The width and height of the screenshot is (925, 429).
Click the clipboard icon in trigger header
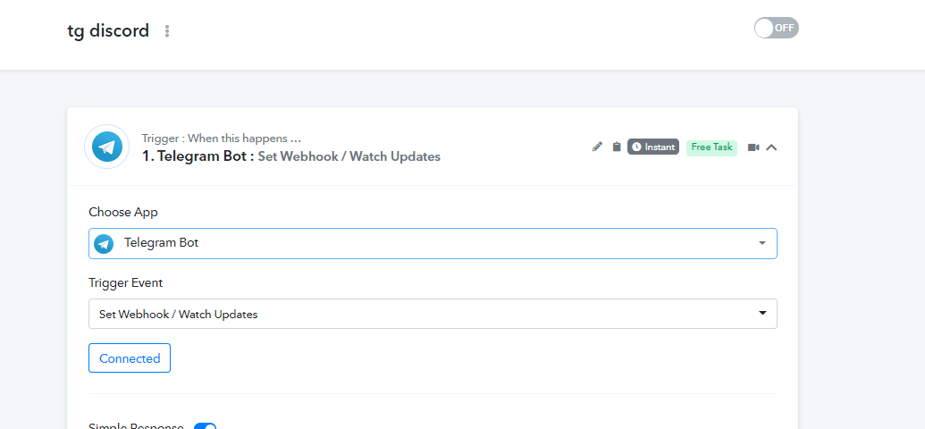point(617,147)
